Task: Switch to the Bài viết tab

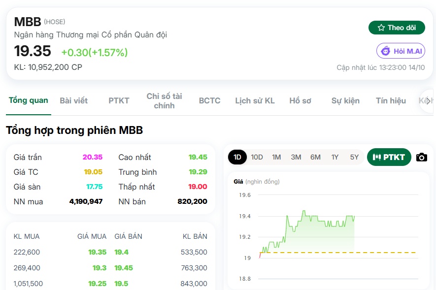Action: point(74,100)
